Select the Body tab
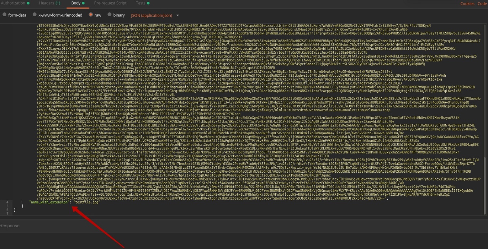 click(76, 3)
